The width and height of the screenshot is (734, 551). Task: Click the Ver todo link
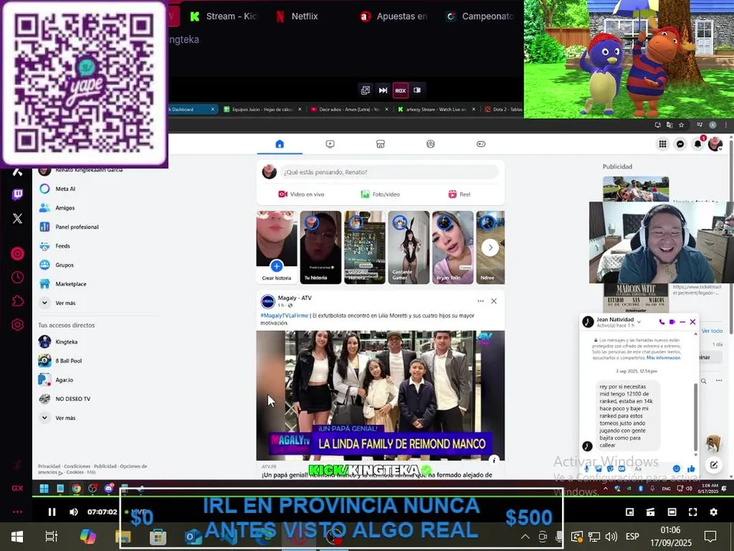point(712,331)
